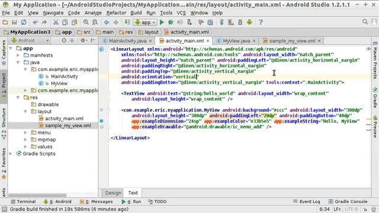Image resolution: width=379 pixels, height=213 pixels.
Task: Collapse the layout folder
Action: (x=25, y=111)
